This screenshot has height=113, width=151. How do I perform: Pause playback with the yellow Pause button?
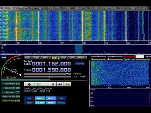click(46, 84)
